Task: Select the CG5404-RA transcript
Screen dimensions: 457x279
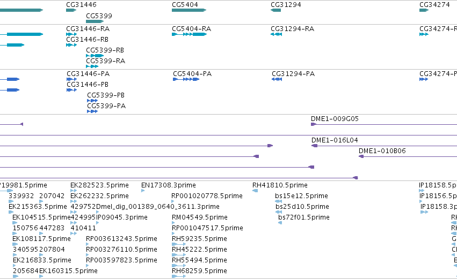Action: click(189, 34)
